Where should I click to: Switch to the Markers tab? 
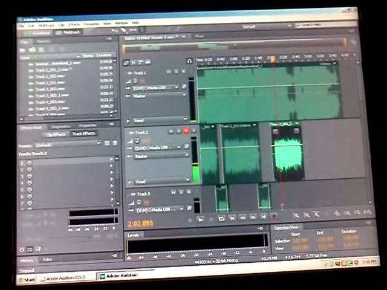point(44,42)
